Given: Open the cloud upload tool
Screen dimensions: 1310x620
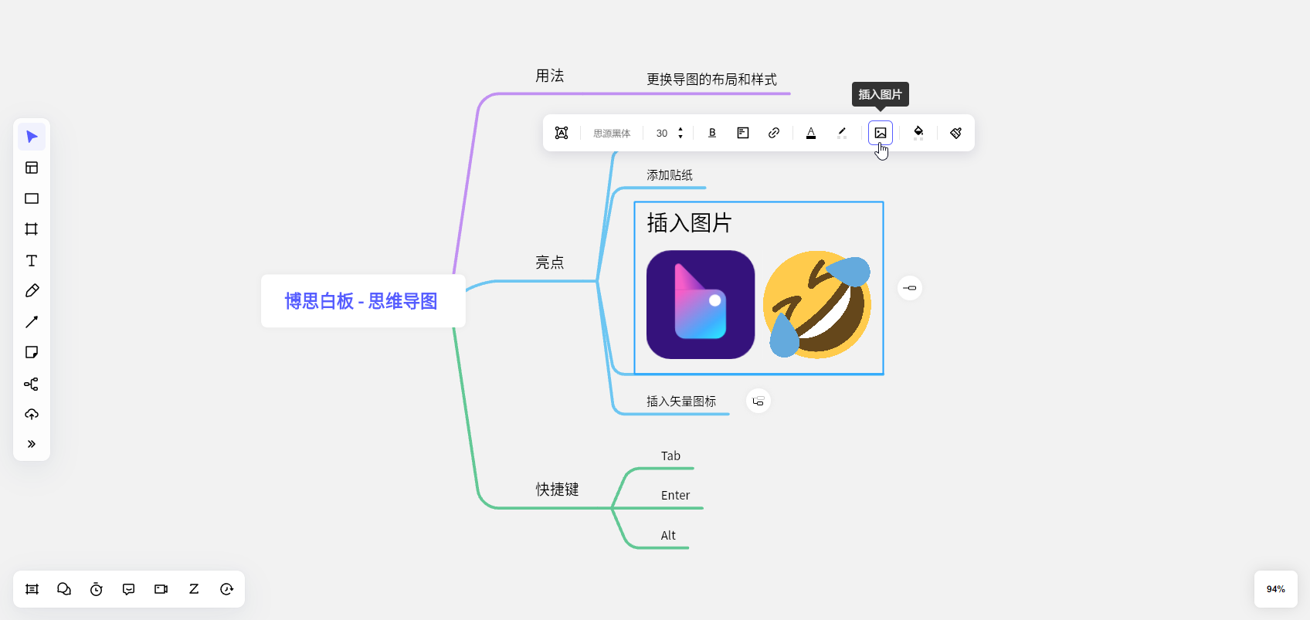Looking at the screenshot, I should point(32,414).
